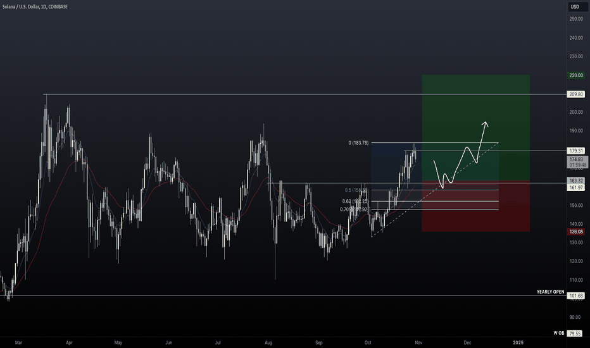Click 2025 on the time axis

(x=518, y=343)
